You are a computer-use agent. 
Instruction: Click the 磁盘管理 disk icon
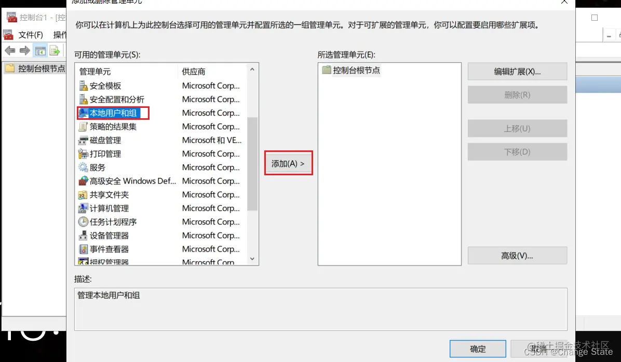83,140
